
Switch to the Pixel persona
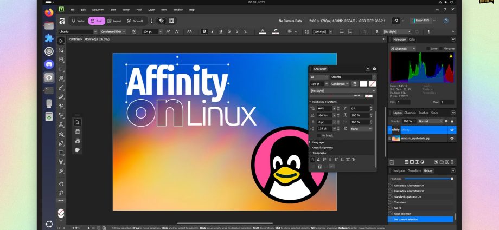click(97, 21)
